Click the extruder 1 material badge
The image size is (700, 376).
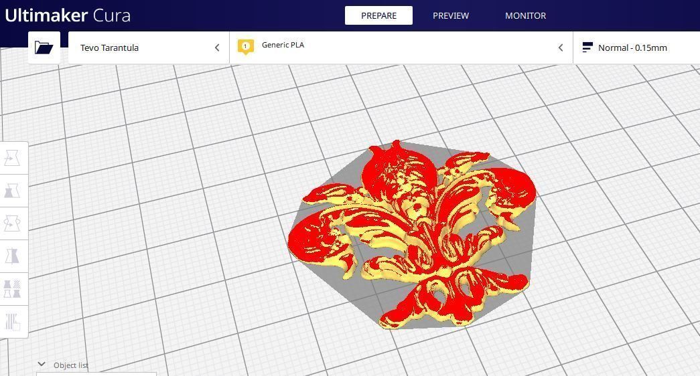click(x=246, y=47)
